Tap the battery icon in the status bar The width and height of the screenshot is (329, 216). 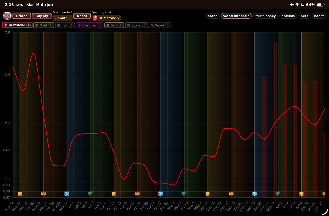point(321,5)
